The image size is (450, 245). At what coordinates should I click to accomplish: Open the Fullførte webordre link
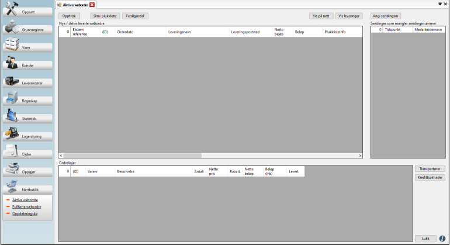(x=26, y=206)
